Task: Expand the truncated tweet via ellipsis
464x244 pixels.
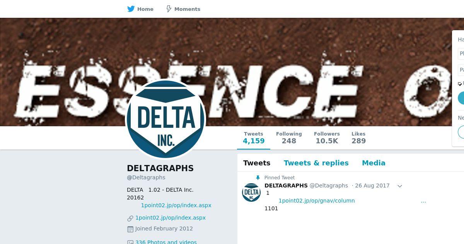Action: point(423,201)
